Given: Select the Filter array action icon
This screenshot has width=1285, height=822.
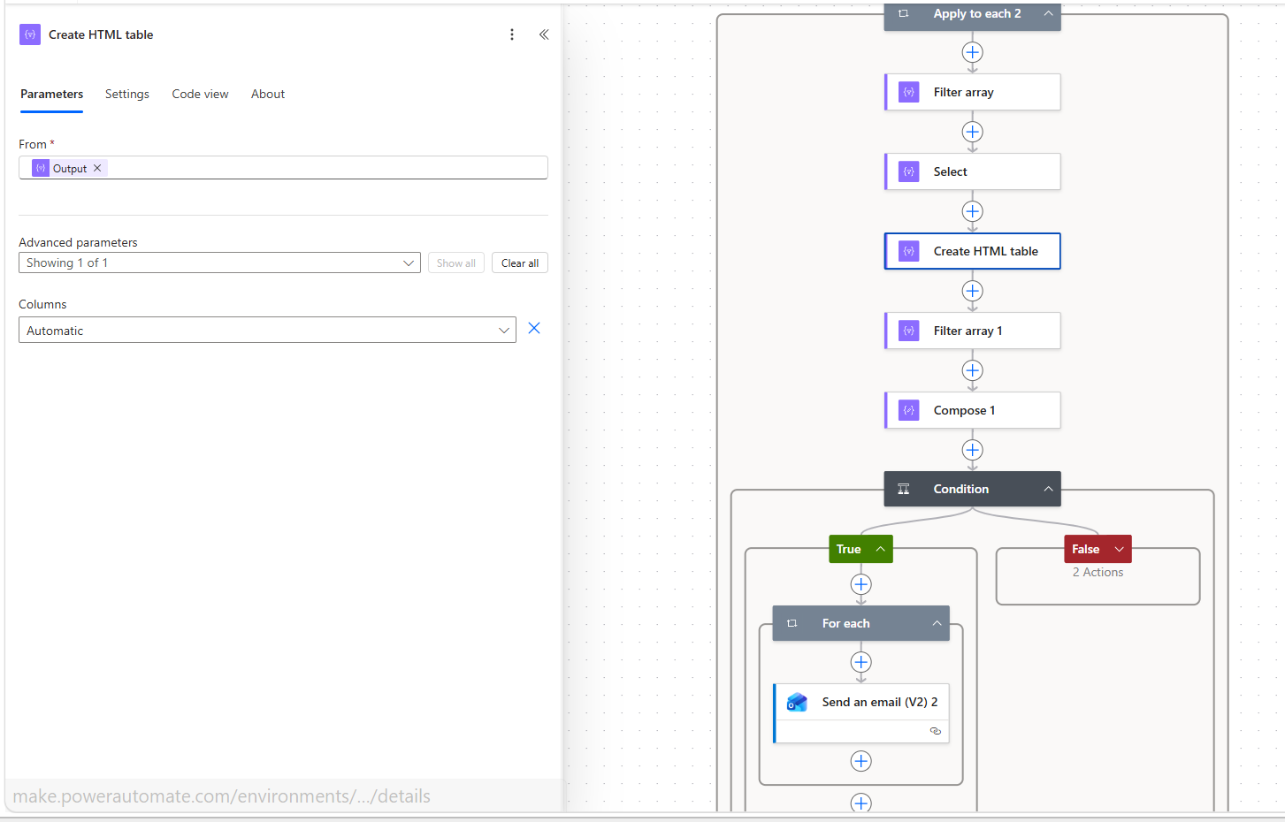Looking at the screenshot, I should click(909, 92).
